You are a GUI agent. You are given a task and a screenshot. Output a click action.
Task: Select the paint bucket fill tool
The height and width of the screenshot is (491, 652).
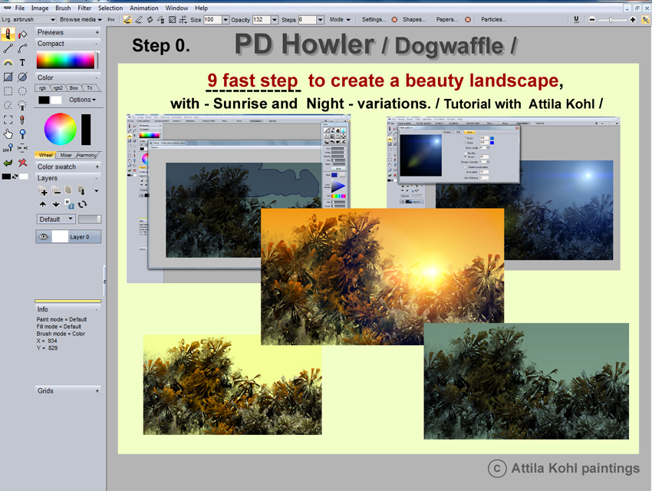[22, 35]
